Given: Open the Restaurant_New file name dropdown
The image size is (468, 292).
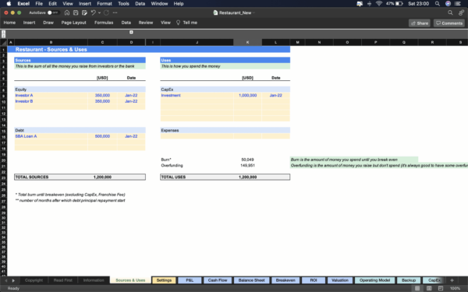Looking at the screenshot, I should point(254,12).
